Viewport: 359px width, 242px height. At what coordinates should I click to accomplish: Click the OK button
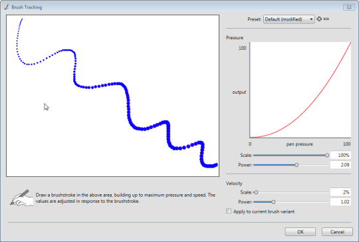[x=300, y=232]
